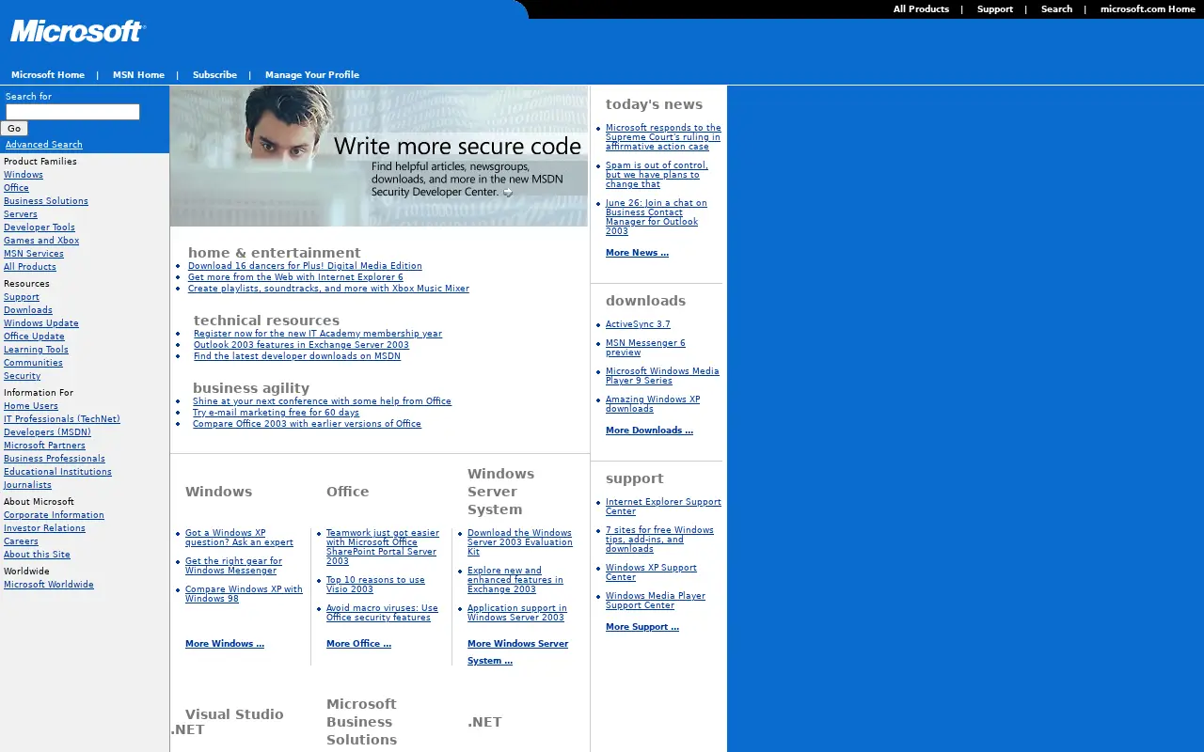Select Support in the top navigation bar
Image resolution: width=1204 pixels, height=752 pixels.
click(994, 9)
